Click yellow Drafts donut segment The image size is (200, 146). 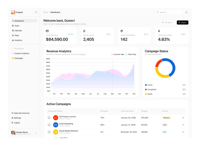click(x=160, y=74)
